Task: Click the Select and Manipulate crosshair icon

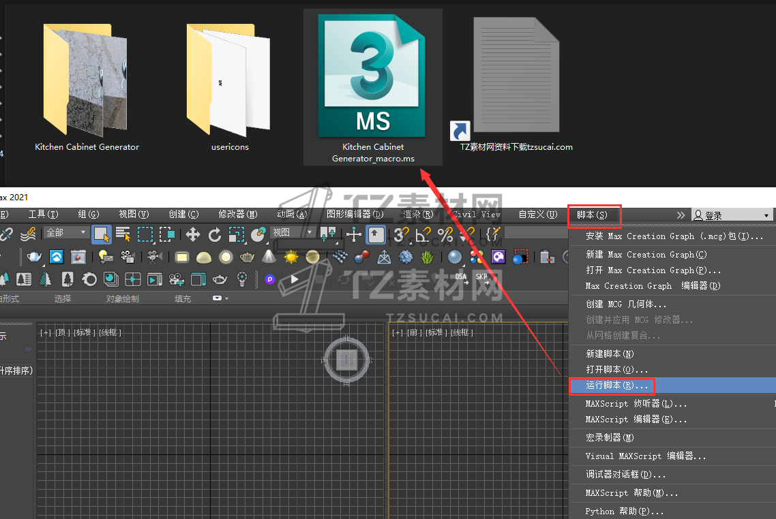Action: point(353,234)
